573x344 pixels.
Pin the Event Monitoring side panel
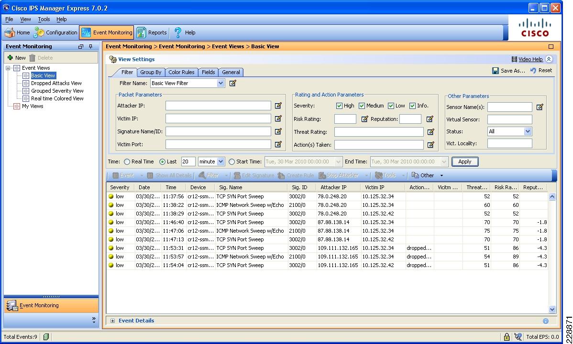pyautogui.click(x=90, y=46)
